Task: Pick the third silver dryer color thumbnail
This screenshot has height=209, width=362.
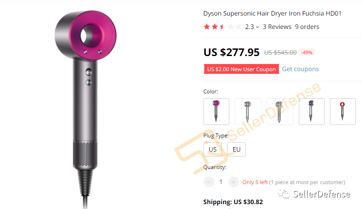Action: click(x=280, y=112)
